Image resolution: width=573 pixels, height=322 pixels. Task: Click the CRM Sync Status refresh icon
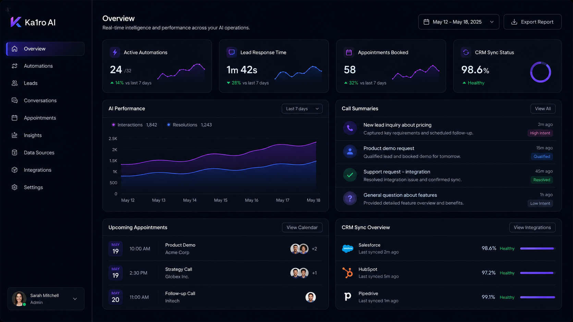coord(466,52)
